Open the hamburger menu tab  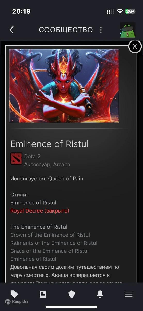coord(129,294)
